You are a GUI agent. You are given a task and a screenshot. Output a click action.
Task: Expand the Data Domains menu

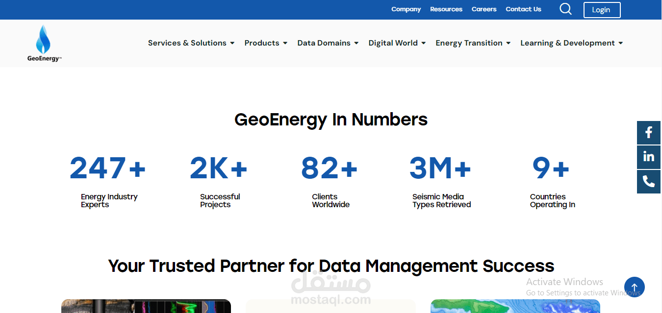(x=328, y=43)
